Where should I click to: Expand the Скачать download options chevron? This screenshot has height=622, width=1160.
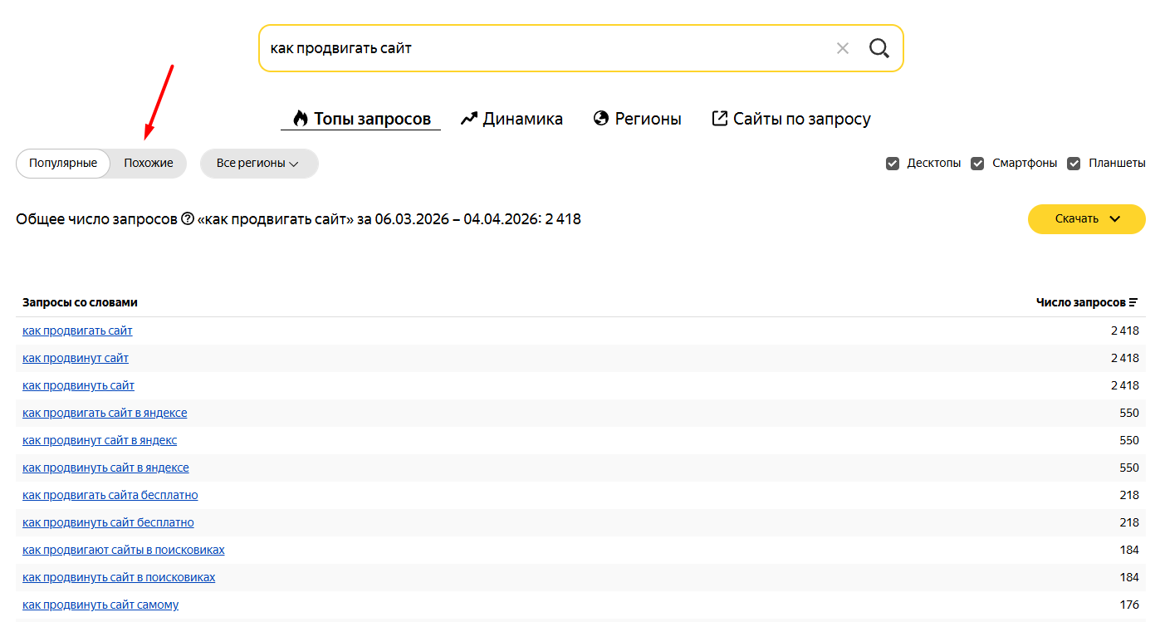point(1115,218)
